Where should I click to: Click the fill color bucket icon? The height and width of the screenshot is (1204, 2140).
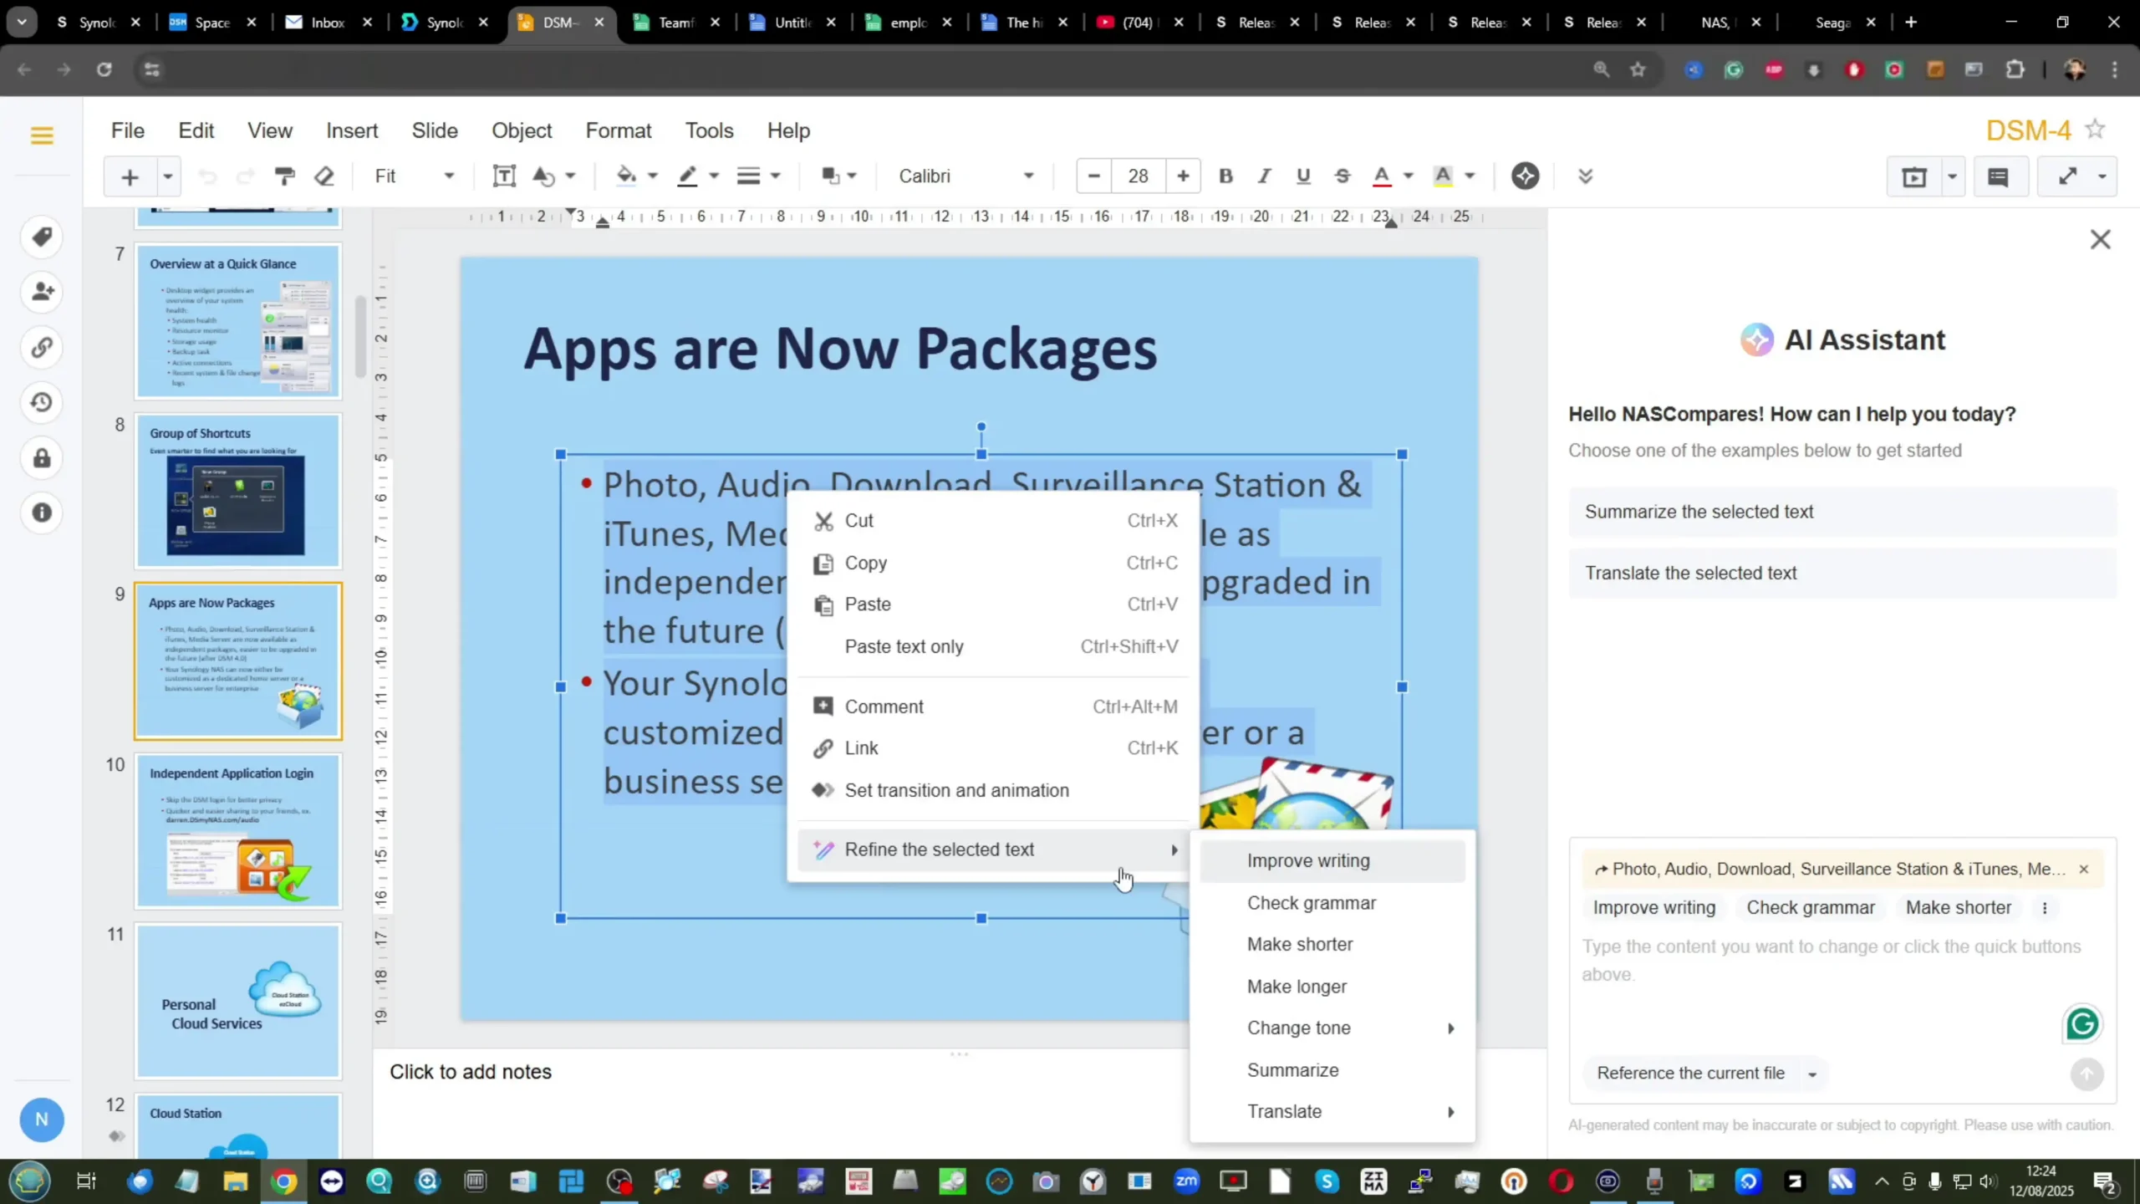click(626, 176)
